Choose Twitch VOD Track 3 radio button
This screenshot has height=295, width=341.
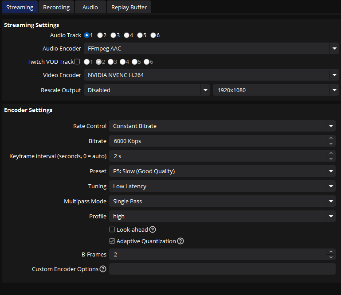(110, 62)
